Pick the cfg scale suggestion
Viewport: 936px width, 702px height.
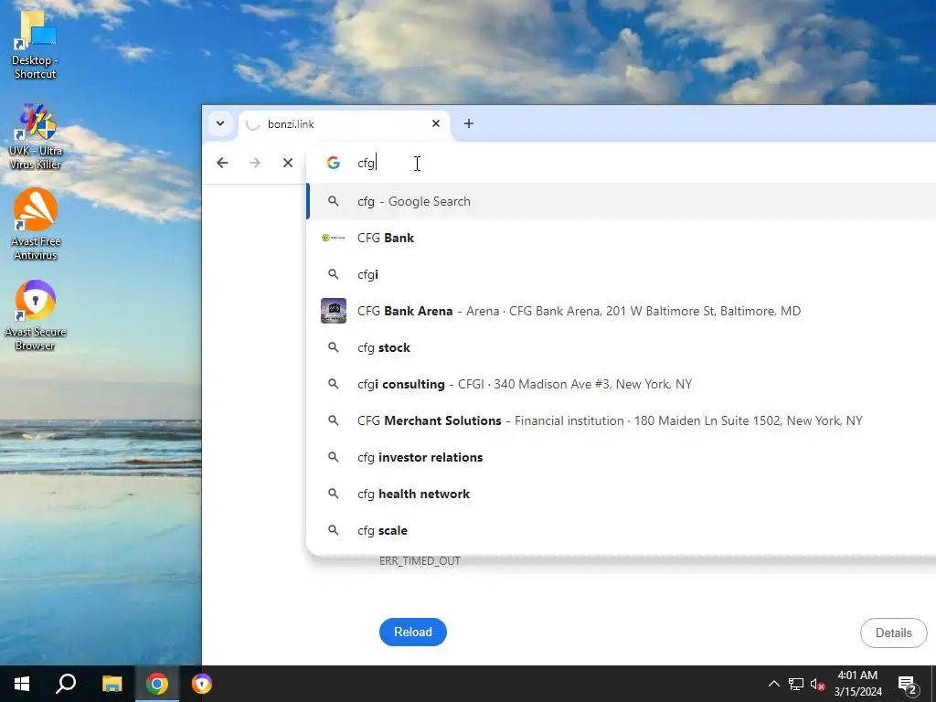click(621, 530)
